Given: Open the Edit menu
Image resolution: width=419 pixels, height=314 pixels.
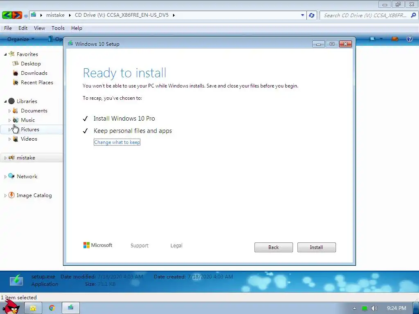Looking at the screenshot, I should pyautogui.click(x=23, y=28).
